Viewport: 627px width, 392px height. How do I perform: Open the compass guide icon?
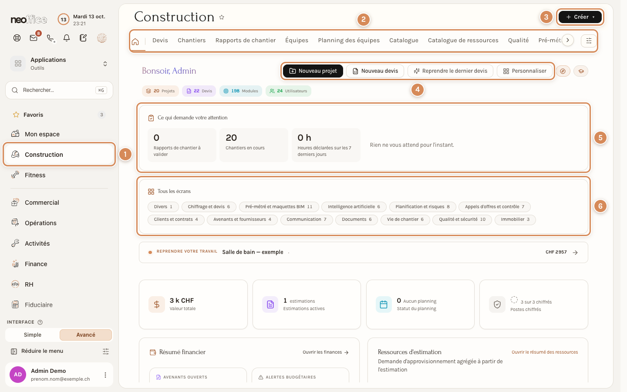pyautogui.click(x=563, y=71)
